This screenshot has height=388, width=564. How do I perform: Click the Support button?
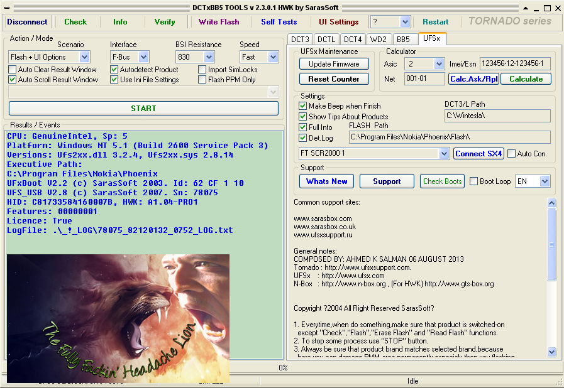tap(387, 181)
